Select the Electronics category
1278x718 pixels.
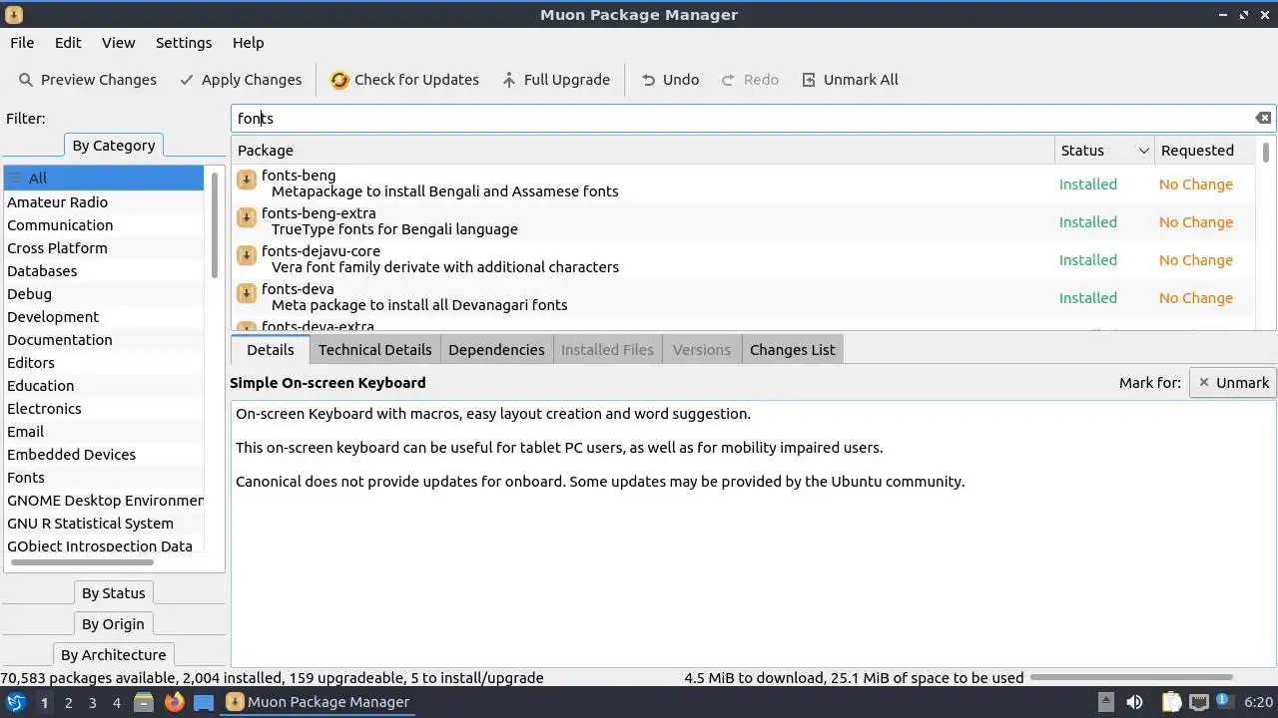coord(104,409)
